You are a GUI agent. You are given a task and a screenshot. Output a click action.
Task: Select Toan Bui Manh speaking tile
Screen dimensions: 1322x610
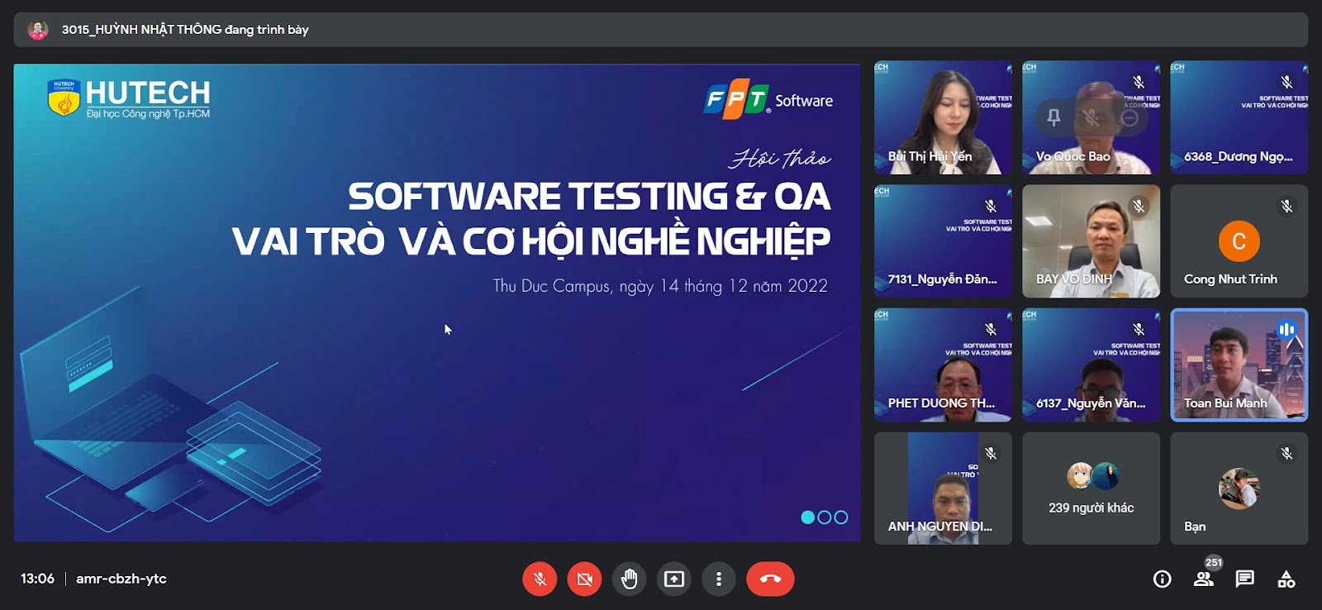click(x=1239, y=365)
